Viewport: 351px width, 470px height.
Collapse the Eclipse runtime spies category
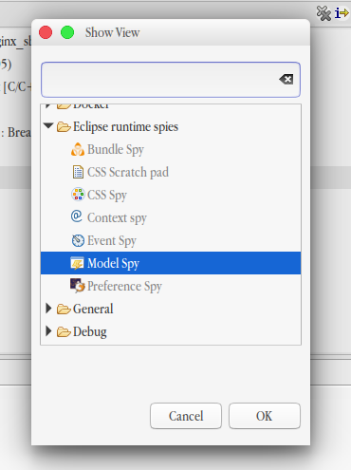(48, 126)
